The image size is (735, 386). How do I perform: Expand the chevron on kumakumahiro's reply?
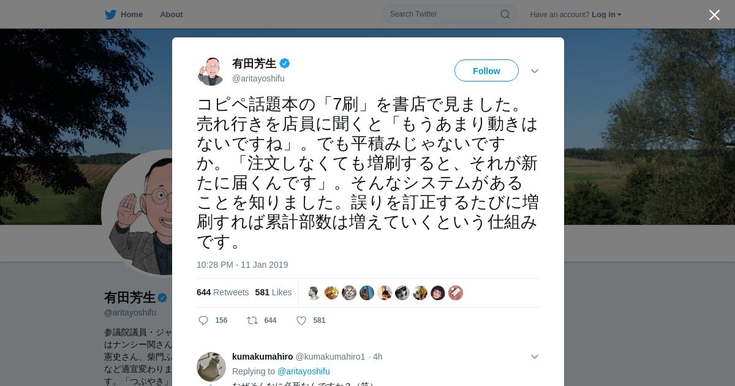535,357
